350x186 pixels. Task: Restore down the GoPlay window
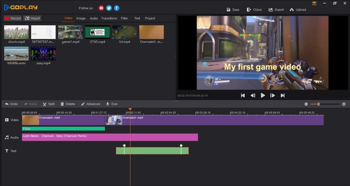pos(334,3)
